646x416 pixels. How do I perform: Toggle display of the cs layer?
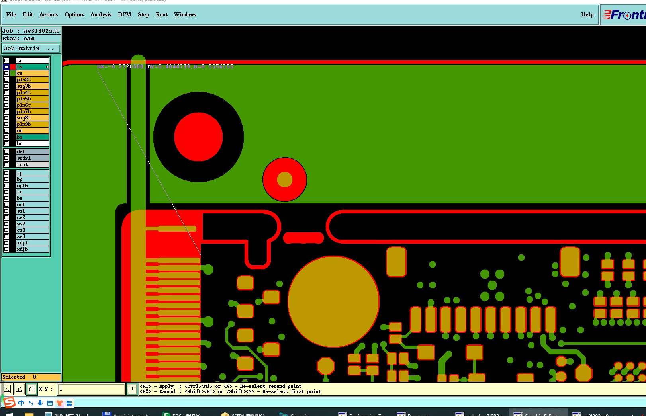click(6, 73)
